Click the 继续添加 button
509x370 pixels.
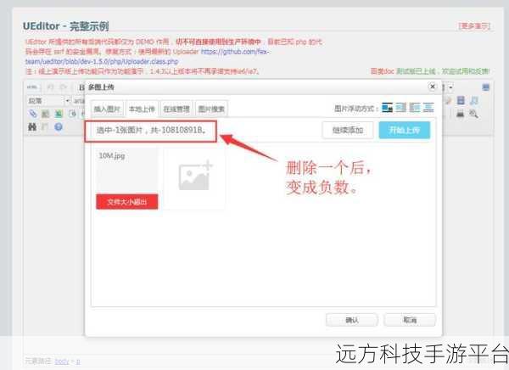click(348, 130)
